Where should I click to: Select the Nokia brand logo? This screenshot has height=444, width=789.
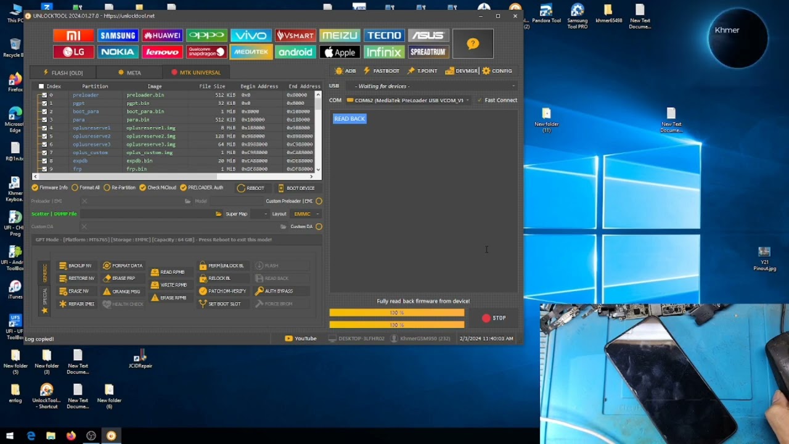118,52
